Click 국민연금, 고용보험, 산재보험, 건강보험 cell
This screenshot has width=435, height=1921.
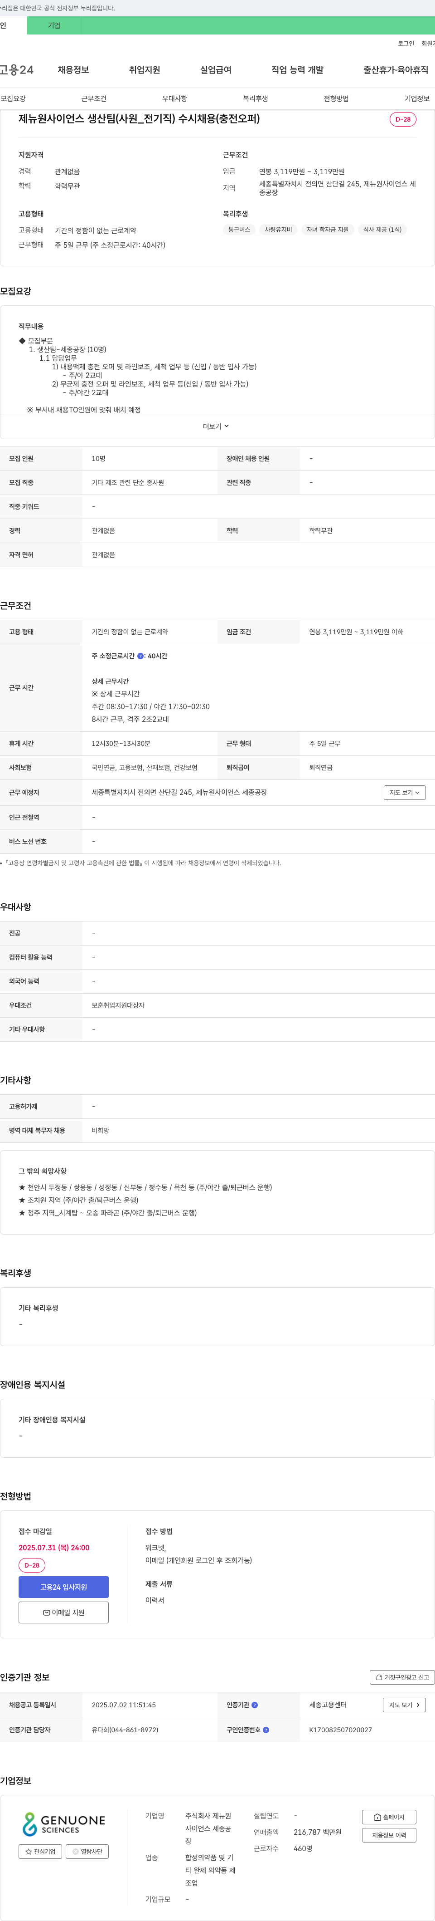[x=145, y=767]
